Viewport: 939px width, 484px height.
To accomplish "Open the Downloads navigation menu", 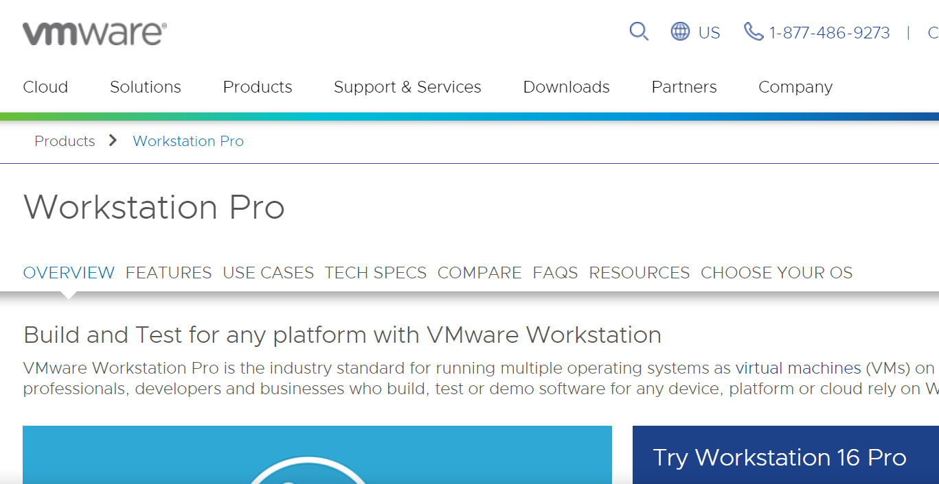I will point(566,87).
